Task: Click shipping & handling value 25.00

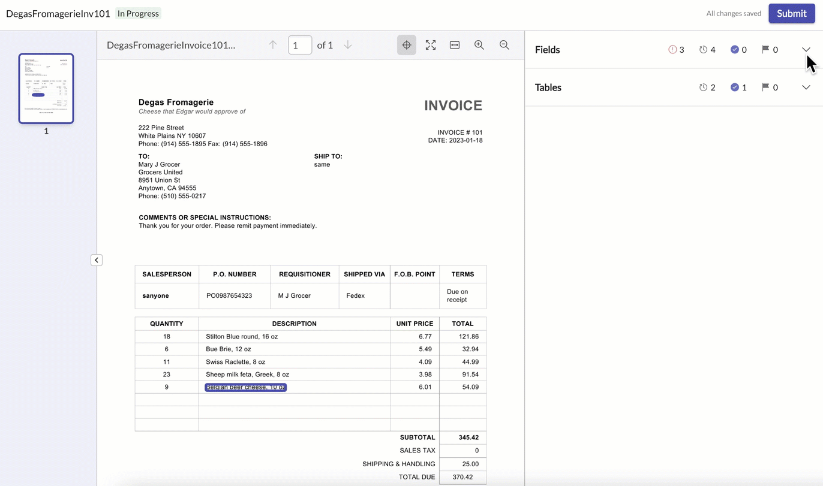Action: (470, 464)
